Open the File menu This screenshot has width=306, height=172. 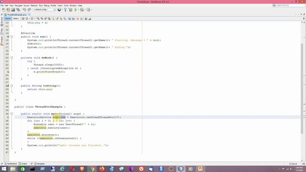pos(2,5)
